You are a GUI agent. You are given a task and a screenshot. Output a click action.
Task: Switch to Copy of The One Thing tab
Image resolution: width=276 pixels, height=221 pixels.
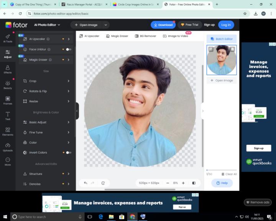pos(33,4)
